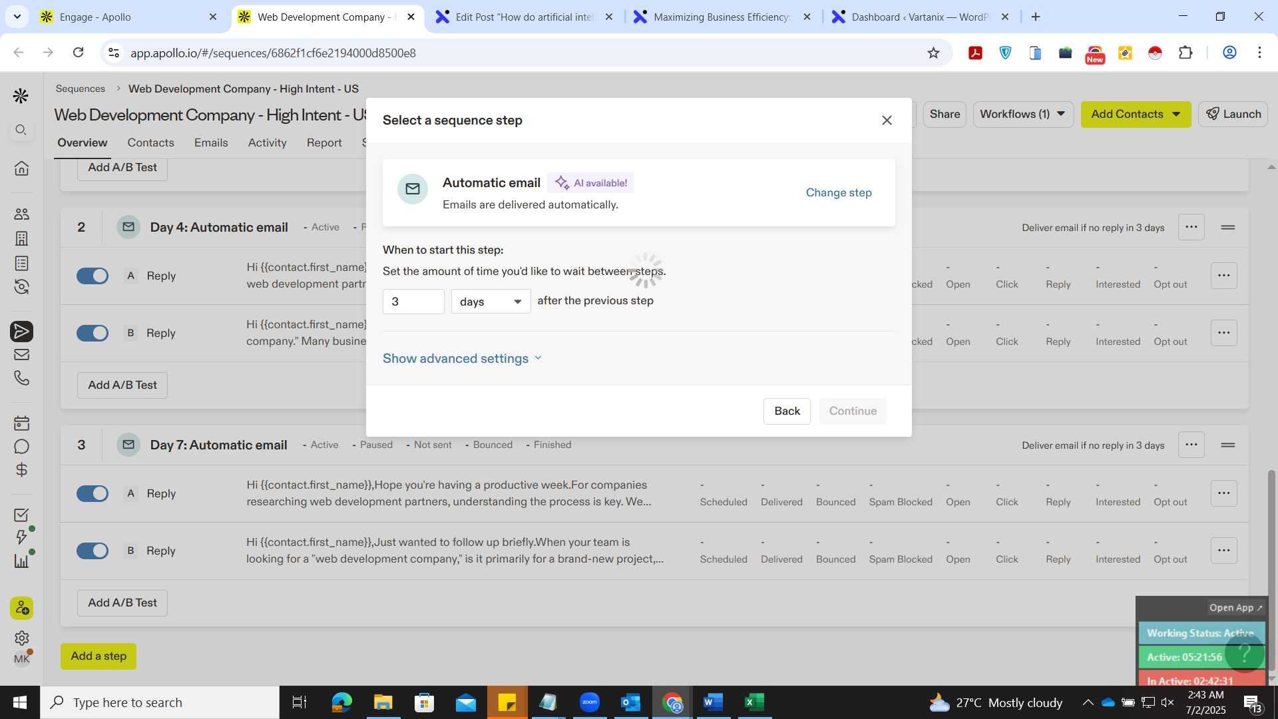This screenshot has width=1278, height=719.
Task: Switch to the Report tab
Action: (324, 142)
